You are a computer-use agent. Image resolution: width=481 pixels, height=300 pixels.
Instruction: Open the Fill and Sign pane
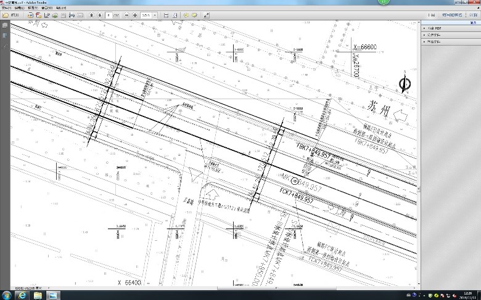point(453,14)
